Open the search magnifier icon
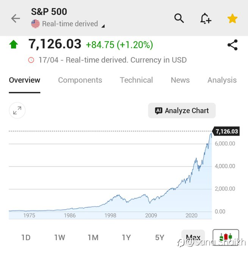Image resolution: width=248 pixels, height=257 pixels. (179, 18)
